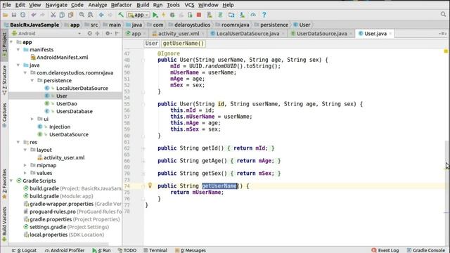Click the red Stop icon
Viewport: 450px width, 253px height.
[198, 15]
